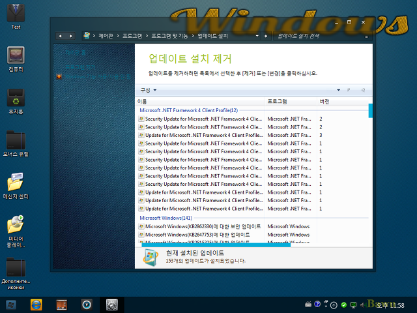Select the 보너스 유틸 folder icon
Image resolution: width=417 pixels, height=313 pixels.
click(x=16, y=143)
